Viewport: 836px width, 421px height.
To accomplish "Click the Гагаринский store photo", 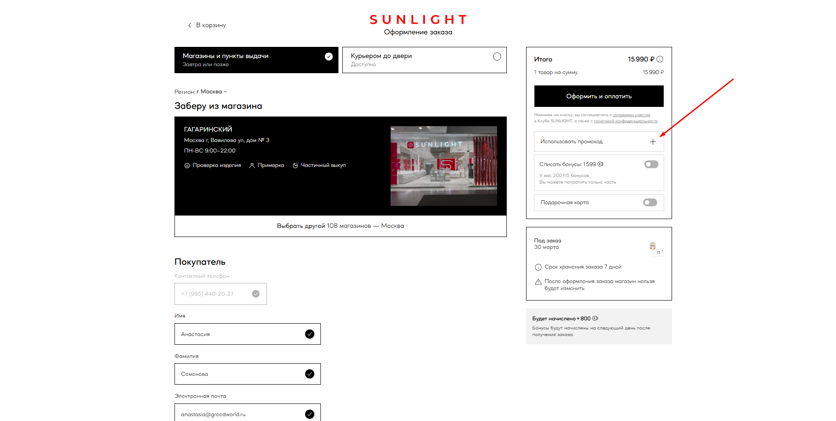I will pyautogui.click(x=444, y=166).
